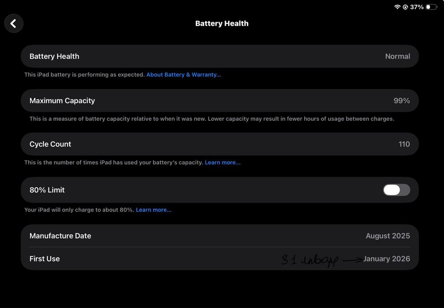Go back using the chevron button
The height and width of the screenshot is (308, 444).
[14, 24]
